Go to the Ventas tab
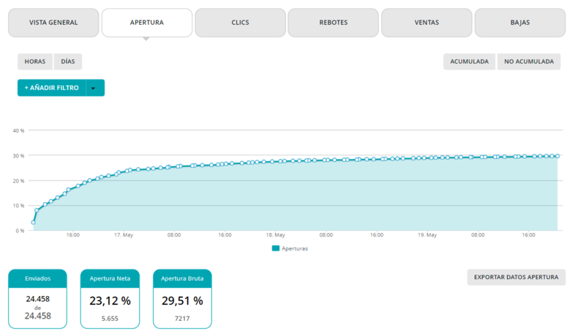 [x=426, y=23]
